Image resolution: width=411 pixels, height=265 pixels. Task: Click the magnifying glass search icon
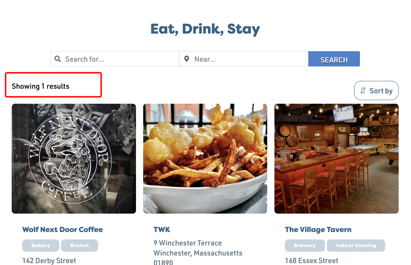(58, 59)
